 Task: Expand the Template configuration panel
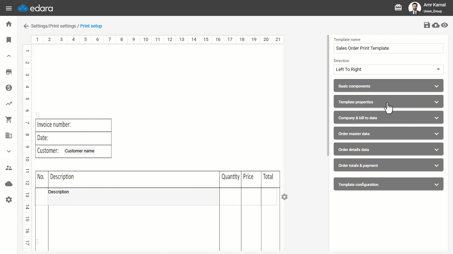pyautogui.click(x=389, y=184)
